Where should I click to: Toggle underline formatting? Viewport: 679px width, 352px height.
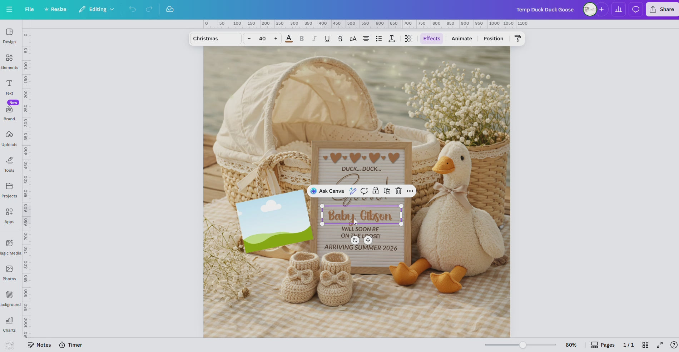327,39
